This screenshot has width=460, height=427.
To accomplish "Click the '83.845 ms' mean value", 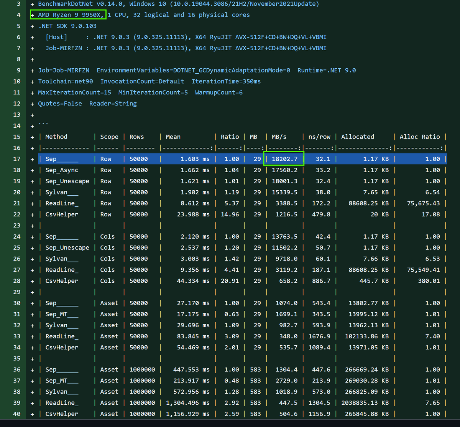I will tap(193, 336).
